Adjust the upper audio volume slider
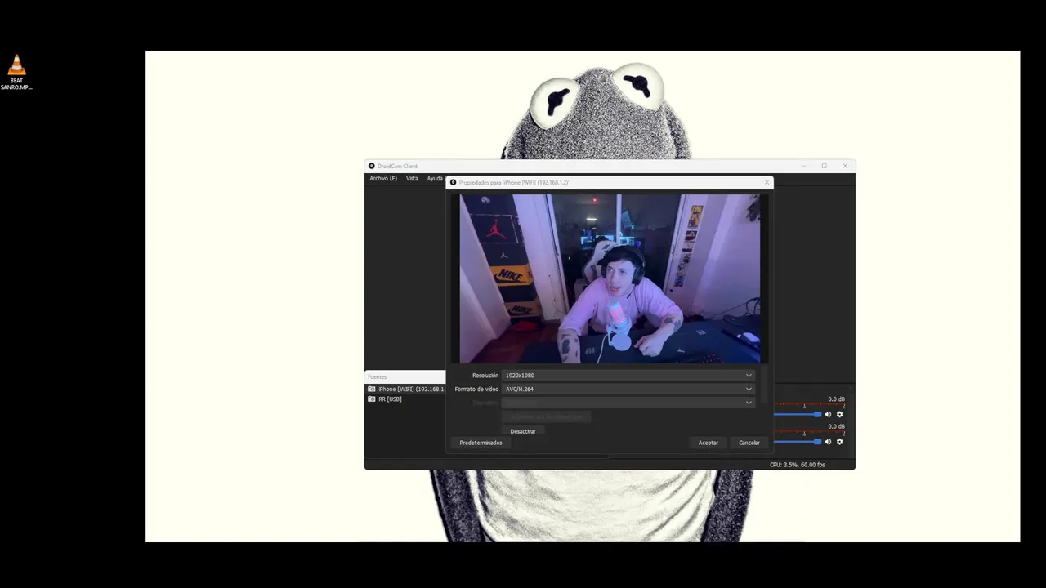 (x=797, y=415)
